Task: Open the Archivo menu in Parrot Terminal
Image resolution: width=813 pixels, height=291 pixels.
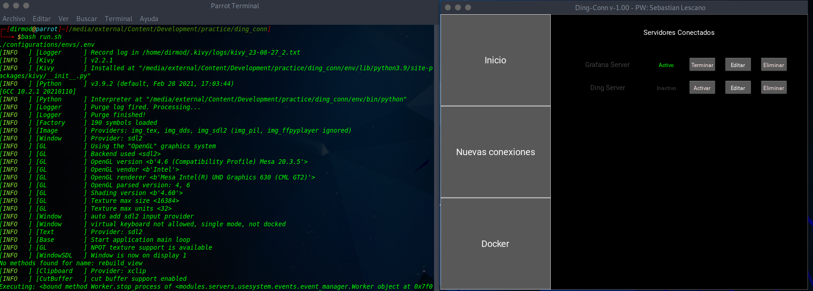Action: tap(14, 19)
